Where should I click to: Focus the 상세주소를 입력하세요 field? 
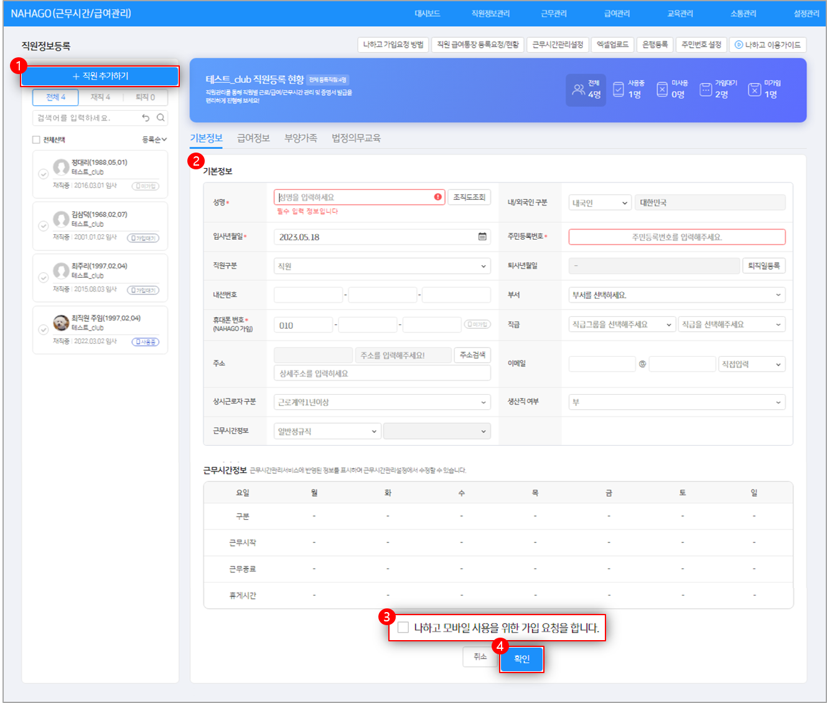[382, 373]
